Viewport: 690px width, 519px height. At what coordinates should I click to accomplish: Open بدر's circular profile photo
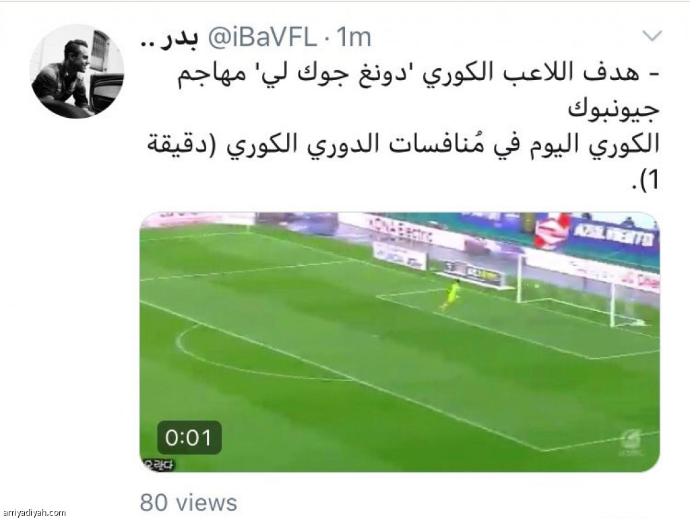(77, 71)
